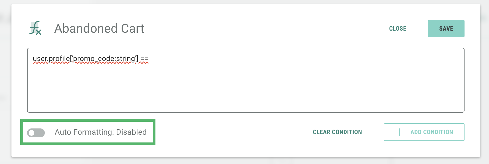Screen dimensions: 489x164
Task: Click the word 'Cart' in the title
Action: (x=133, y=28)
